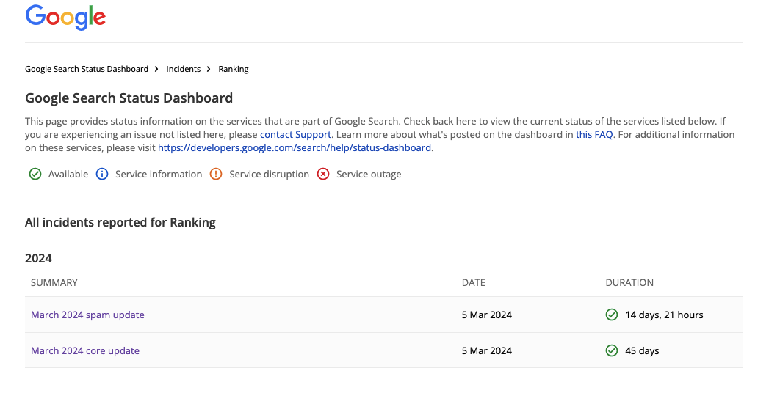Click chevron after Incidents breadcrumb
This screenshot has width=780, height=393.
[x=209, y=69]
